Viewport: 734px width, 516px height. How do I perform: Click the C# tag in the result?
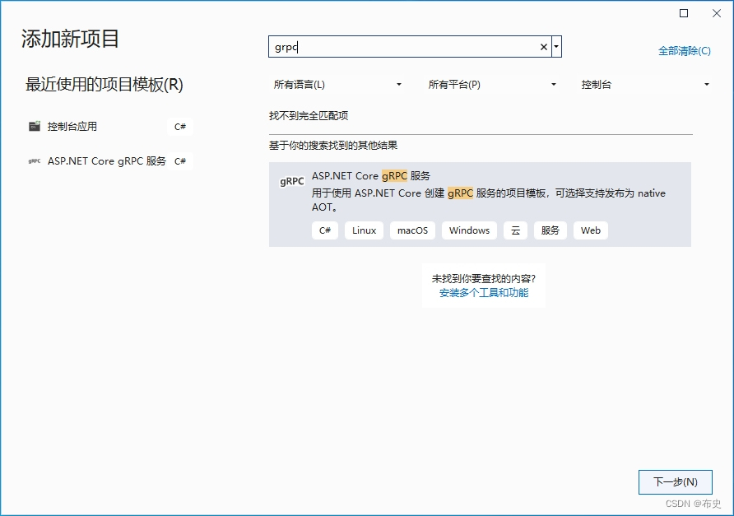325,230
